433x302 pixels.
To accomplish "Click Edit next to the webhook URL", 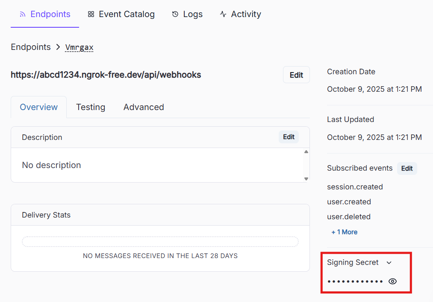I will [x=296, y=75].
